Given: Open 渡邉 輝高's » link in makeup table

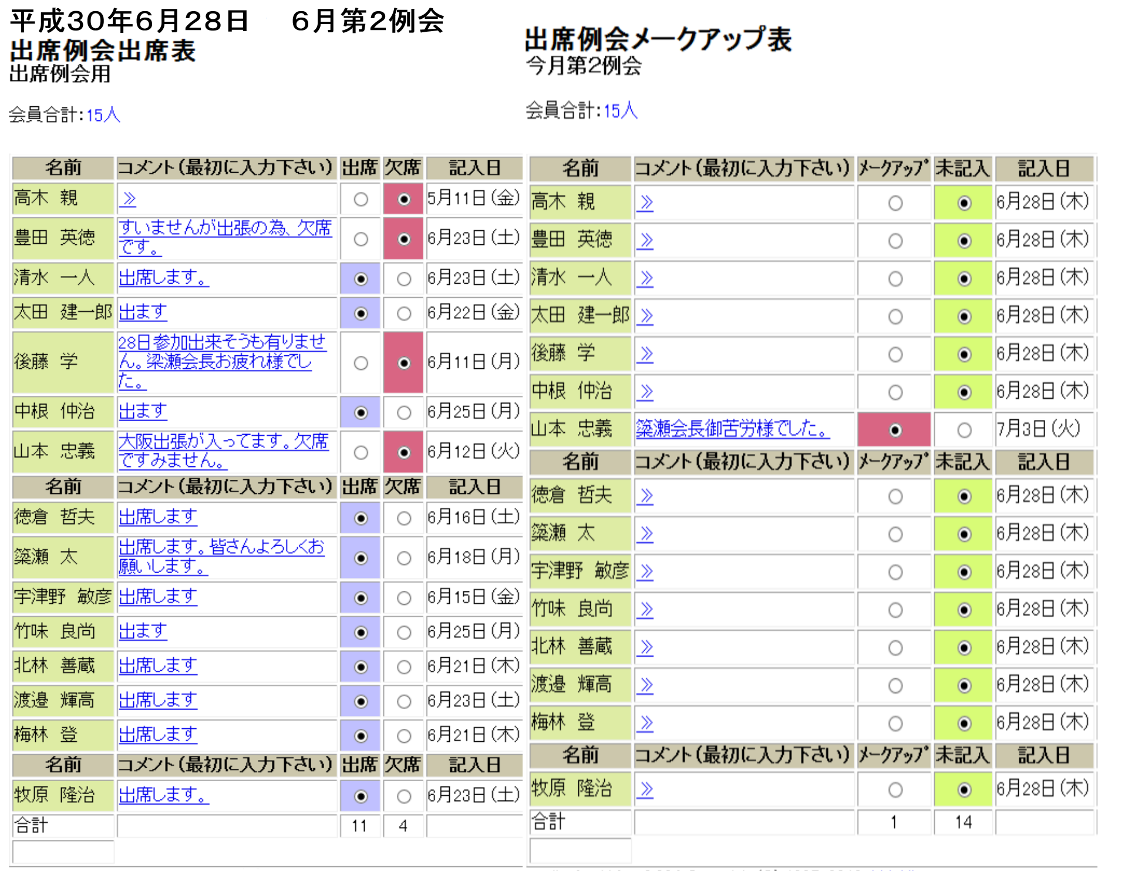Looking at the screenshot, I should pyautogui.click(x=645, y=685).
